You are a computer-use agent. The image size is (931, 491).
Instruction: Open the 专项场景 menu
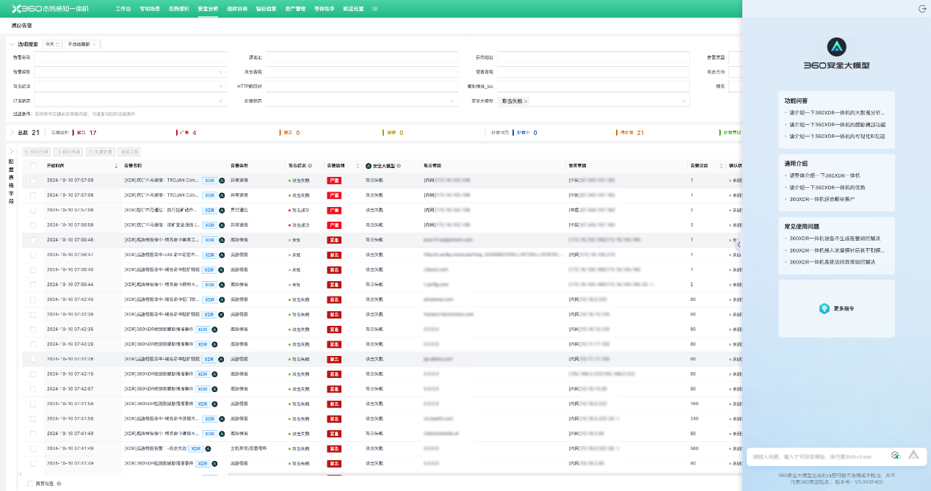point(149,9)
